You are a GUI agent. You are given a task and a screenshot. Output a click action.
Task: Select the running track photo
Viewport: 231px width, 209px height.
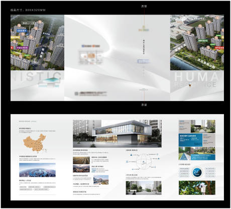185,154
